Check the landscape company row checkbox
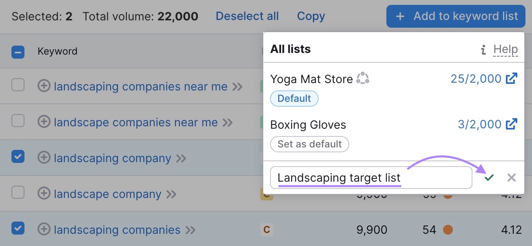Image resolution: width=532 pixels, height=246 pixels. tap(18, 193)
